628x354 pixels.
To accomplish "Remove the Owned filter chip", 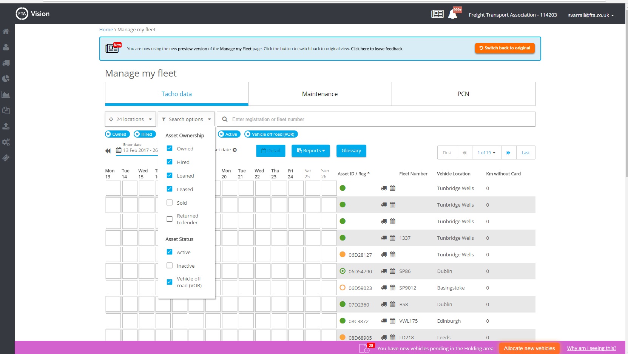I will coord(108,134).
